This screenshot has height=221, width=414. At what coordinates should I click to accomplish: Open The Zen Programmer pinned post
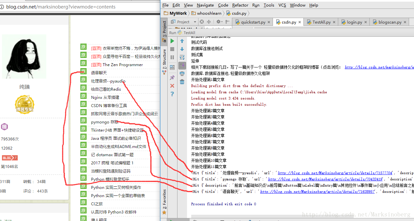click(123, 64)
